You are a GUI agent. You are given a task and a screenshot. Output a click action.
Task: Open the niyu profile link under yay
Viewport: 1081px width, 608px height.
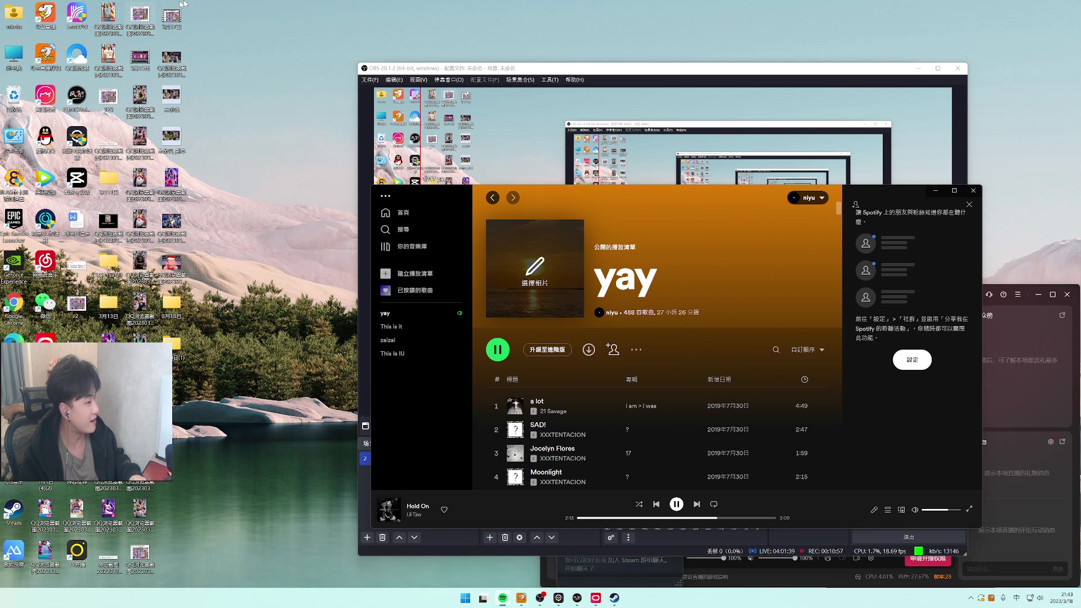point(611,312)
